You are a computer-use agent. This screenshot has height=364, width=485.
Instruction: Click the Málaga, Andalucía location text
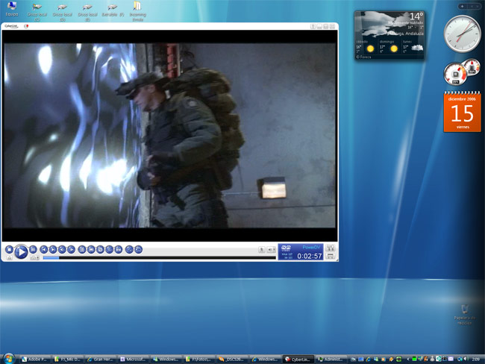[407, 34]
